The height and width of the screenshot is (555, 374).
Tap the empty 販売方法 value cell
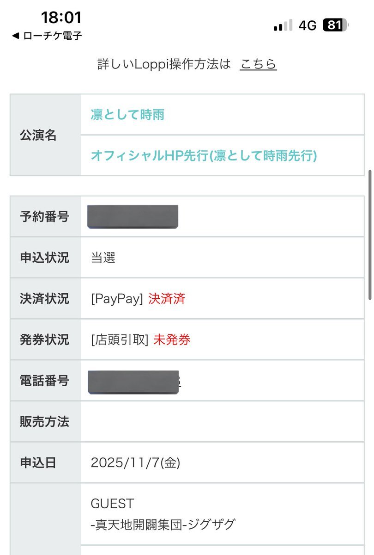coord(222,422)
